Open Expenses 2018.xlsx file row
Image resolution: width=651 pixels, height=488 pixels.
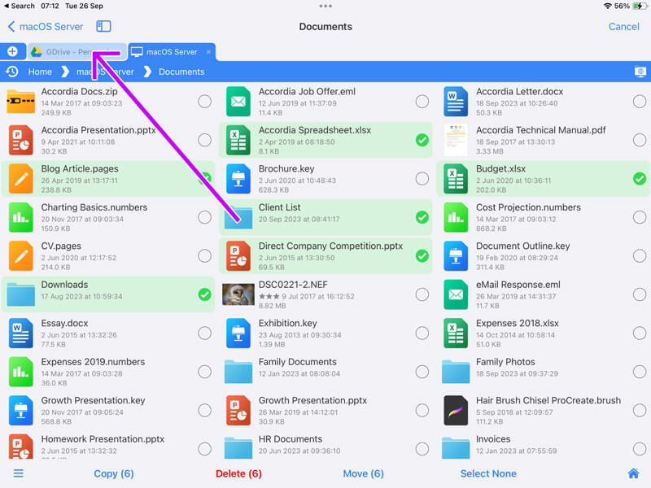click(x=543, y=333)
